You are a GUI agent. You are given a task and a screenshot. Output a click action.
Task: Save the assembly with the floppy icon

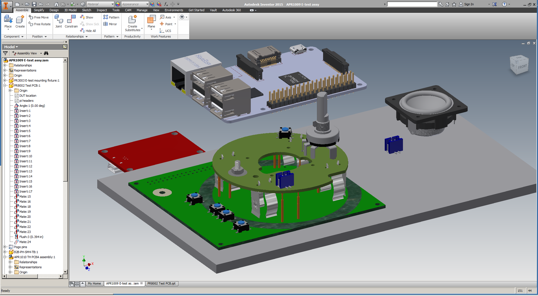tap(34, 4)
